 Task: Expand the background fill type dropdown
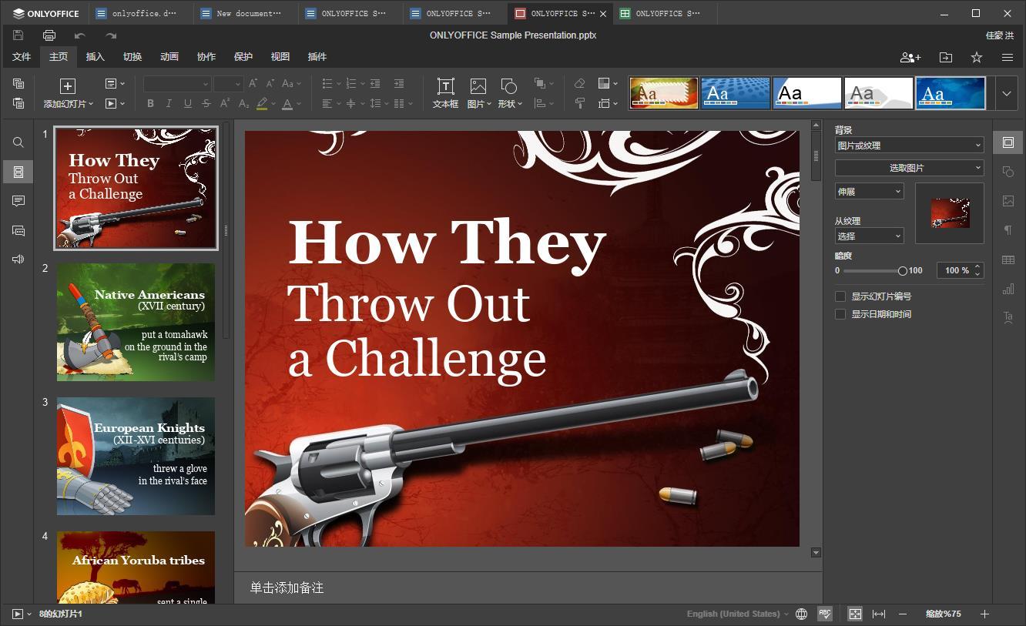[909, 146]
